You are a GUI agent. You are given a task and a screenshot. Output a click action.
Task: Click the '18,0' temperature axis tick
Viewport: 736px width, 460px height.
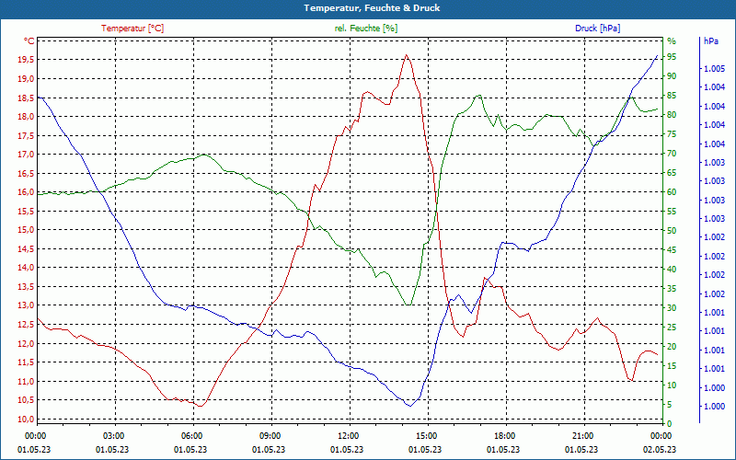pyautogui.click(x=26, y=117)
